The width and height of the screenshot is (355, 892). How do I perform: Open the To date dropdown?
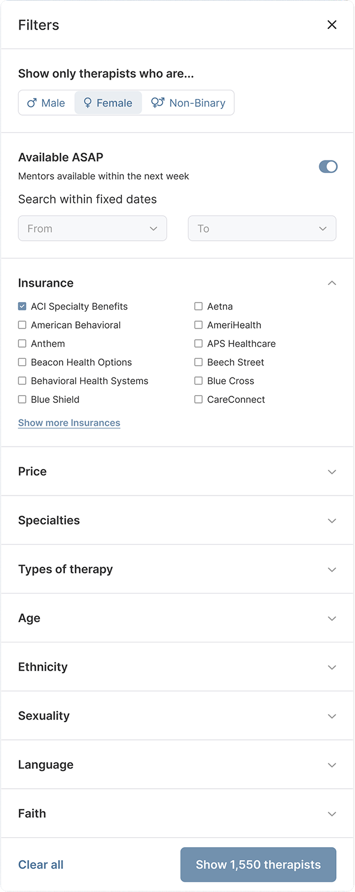(262, 228)
